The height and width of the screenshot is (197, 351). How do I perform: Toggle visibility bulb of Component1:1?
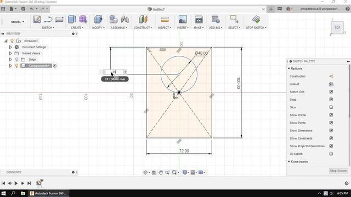click(16, 66)
